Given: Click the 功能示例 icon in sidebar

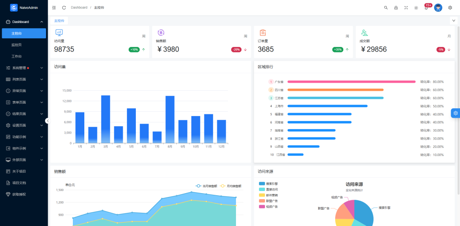Looking at the screenshot, I should pos(8,136).
